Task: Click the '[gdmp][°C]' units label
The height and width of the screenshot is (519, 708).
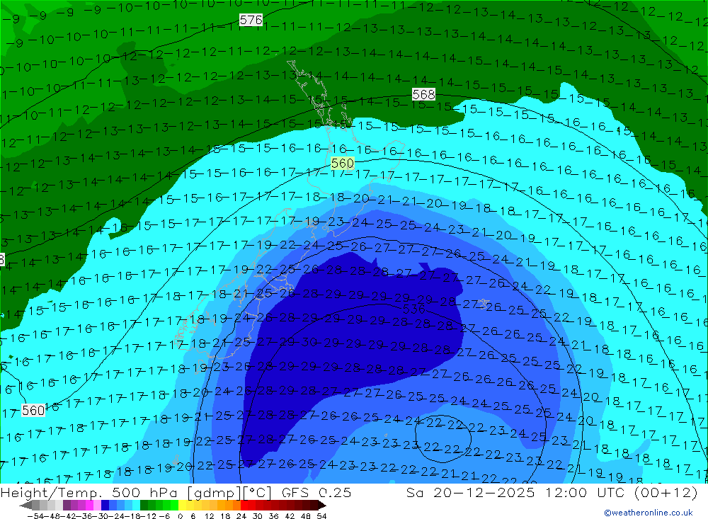Action: 229,493
